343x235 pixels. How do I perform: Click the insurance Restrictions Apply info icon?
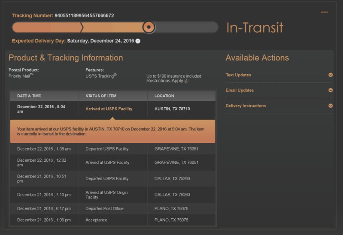[x=186, y=81]
